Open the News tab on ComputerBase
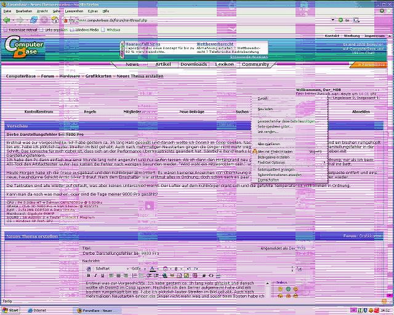This screenshot has width=394, height=315. point(132,65)
